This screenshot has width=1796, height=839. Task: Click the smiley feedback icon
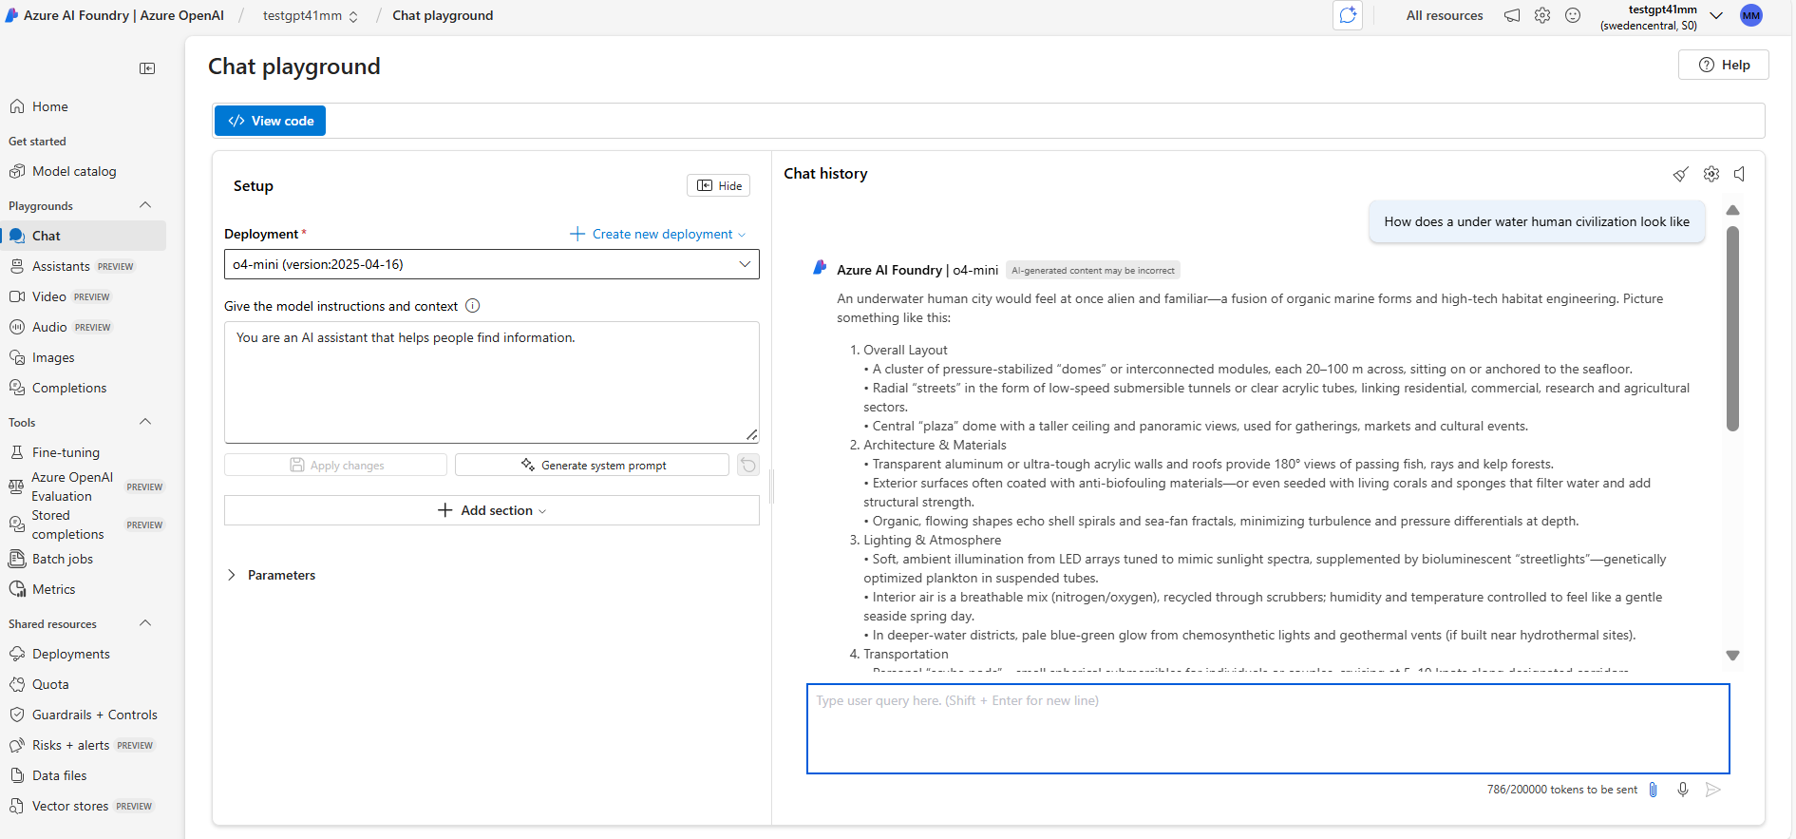pyautogui.click(x=1573, y=15)
